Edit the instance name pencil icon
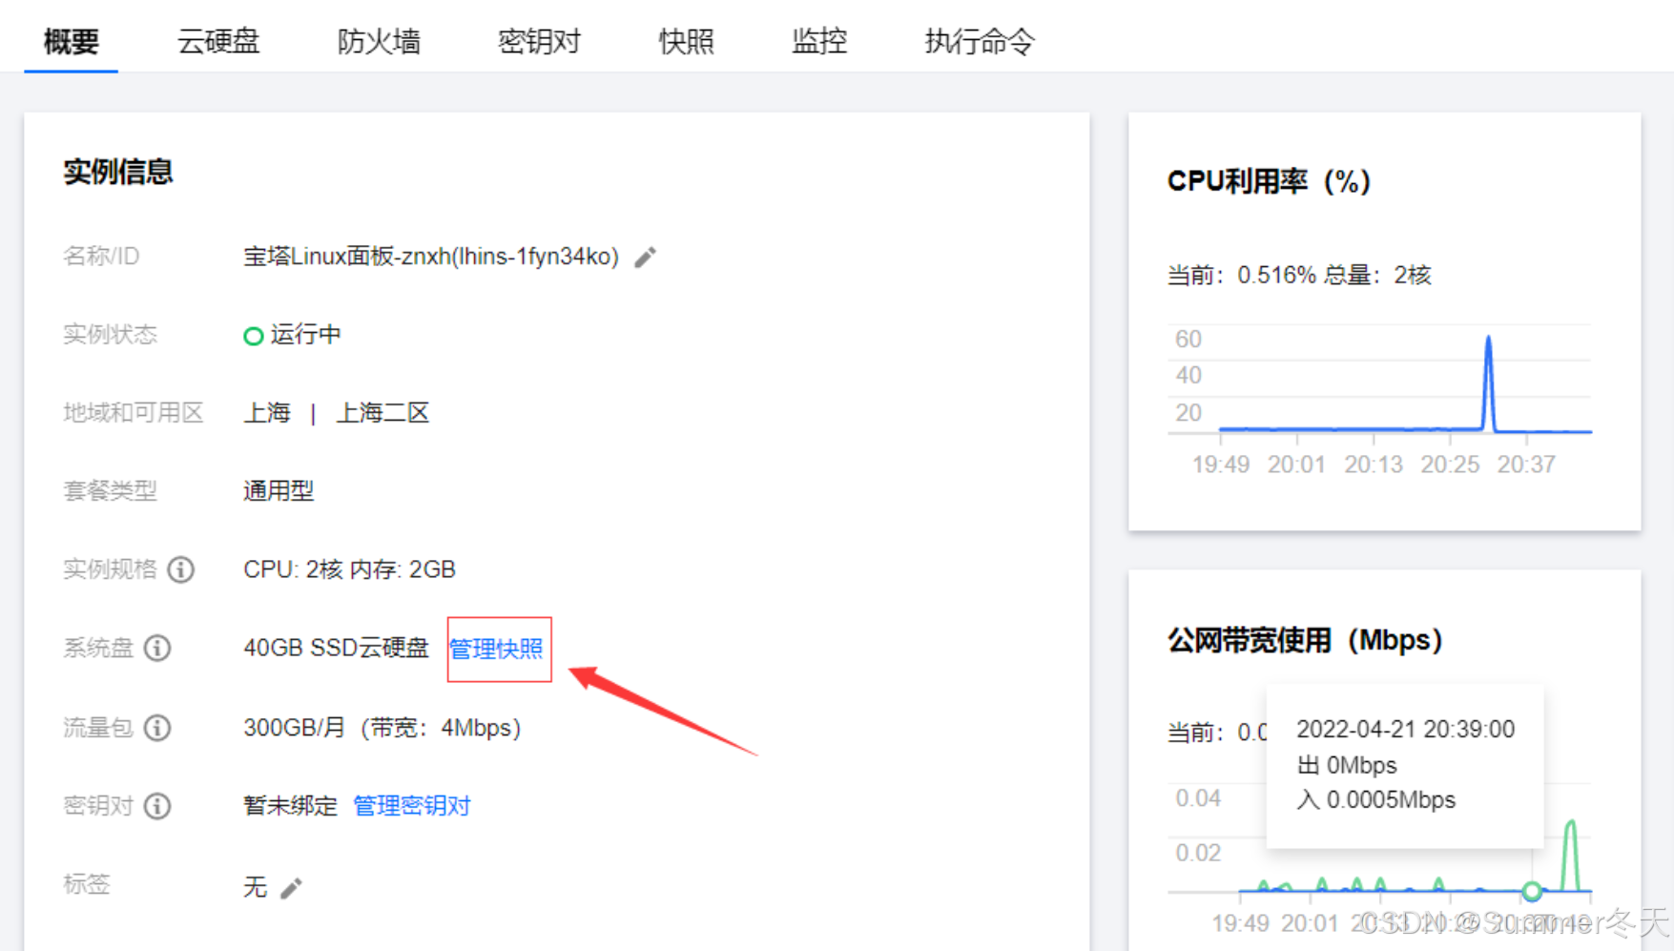The height and width of the screenshot is (951, 1674). pos(646,258)
